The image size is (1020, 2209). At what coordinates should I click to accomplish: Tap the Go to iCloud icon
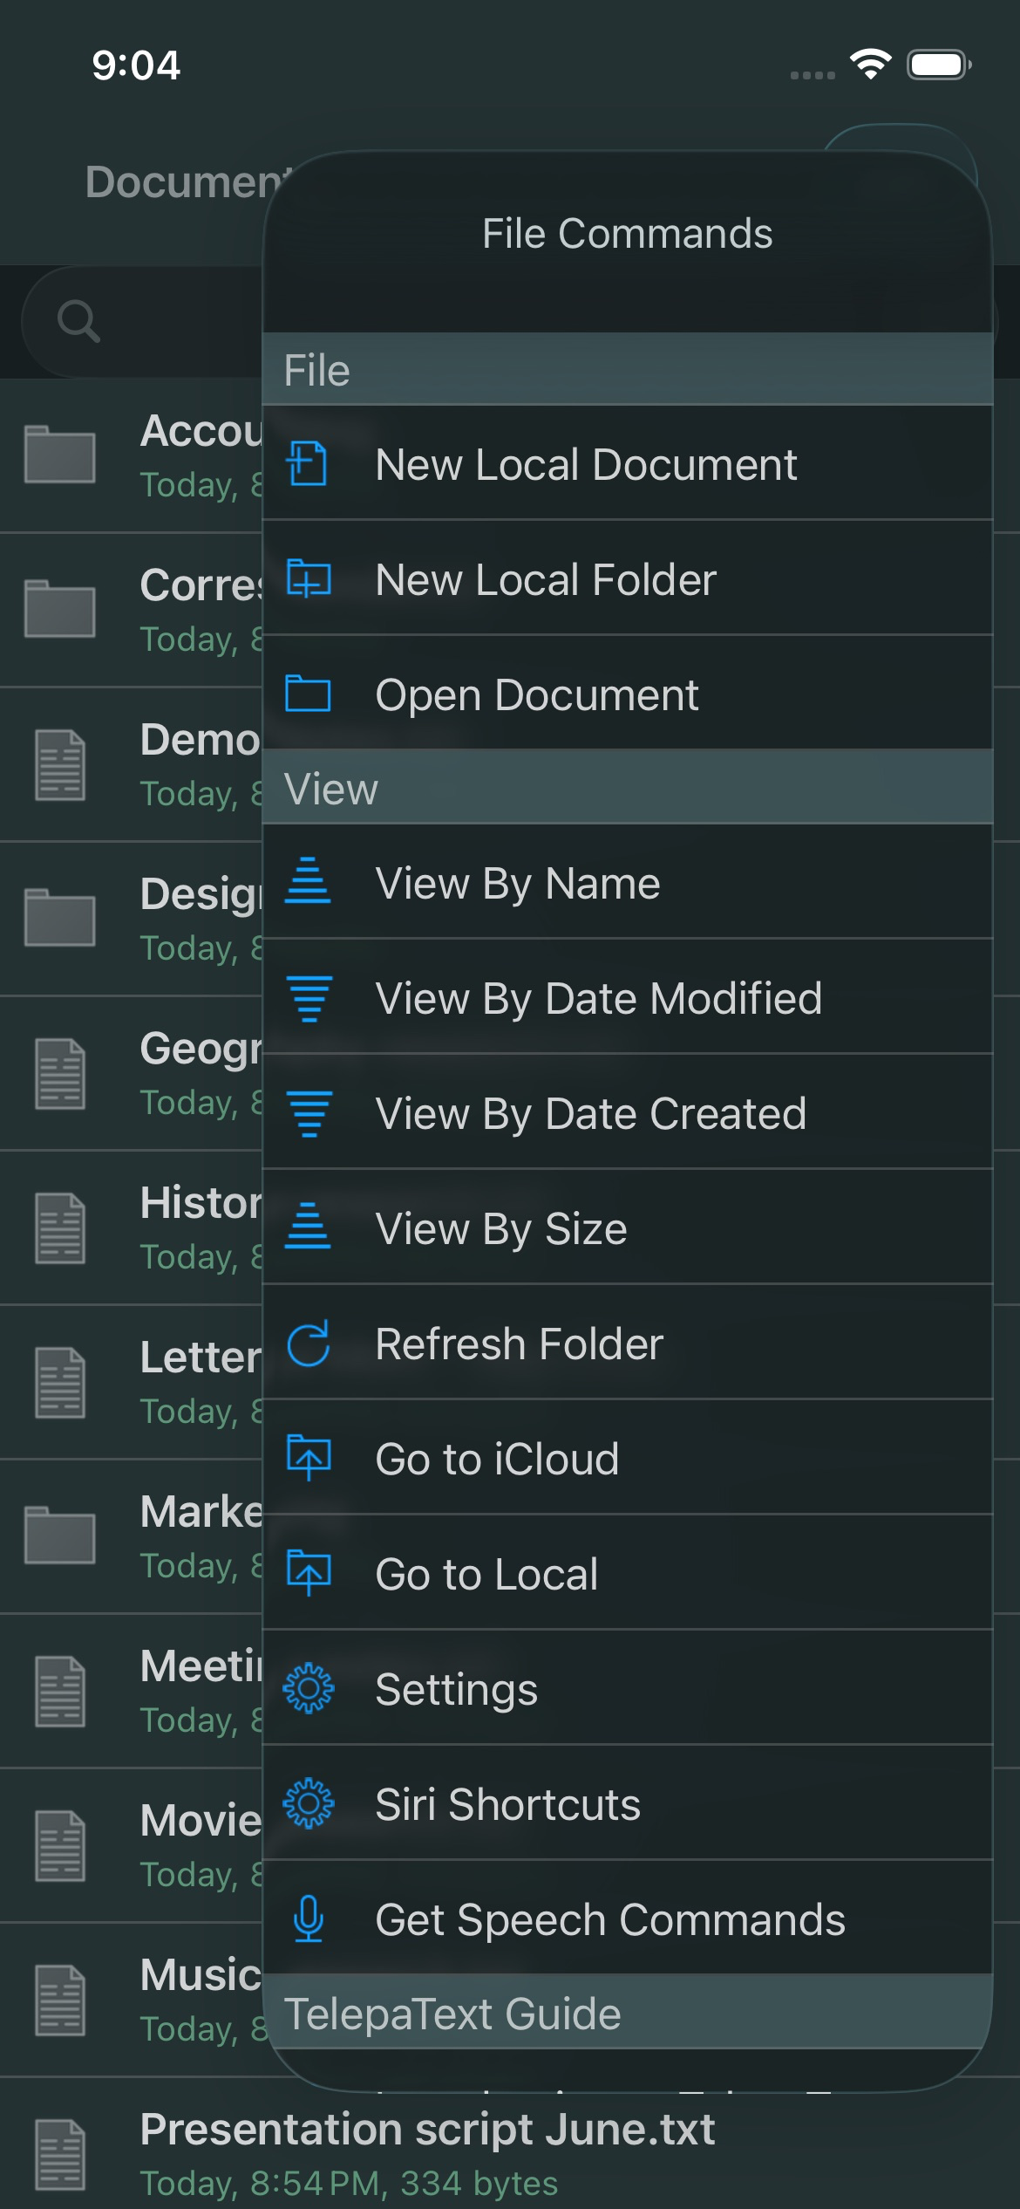[308, 1457]
